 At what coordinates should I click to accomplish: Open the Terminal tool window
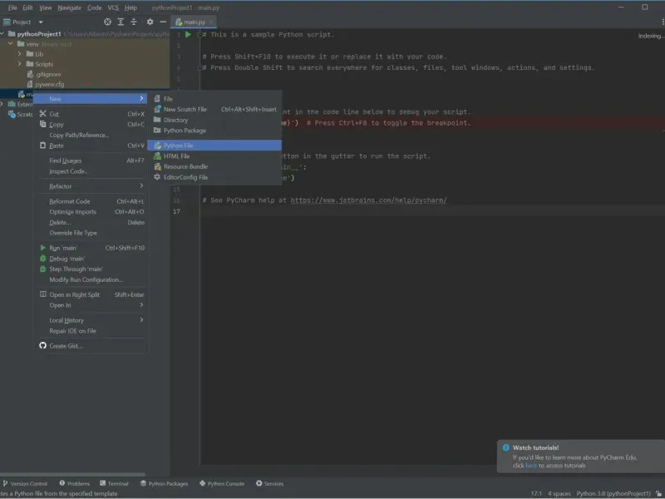pos(114,483)
